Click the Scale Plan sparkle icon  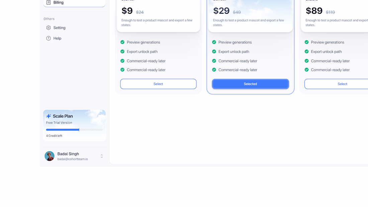click(x=49, y=116)
